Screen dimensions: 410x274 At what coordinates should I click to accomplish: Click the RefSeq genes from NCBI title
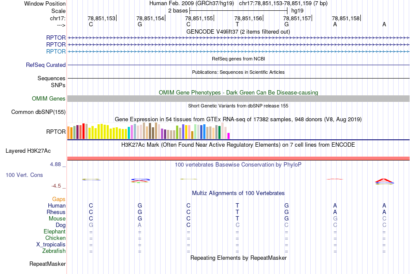point(238,59)
